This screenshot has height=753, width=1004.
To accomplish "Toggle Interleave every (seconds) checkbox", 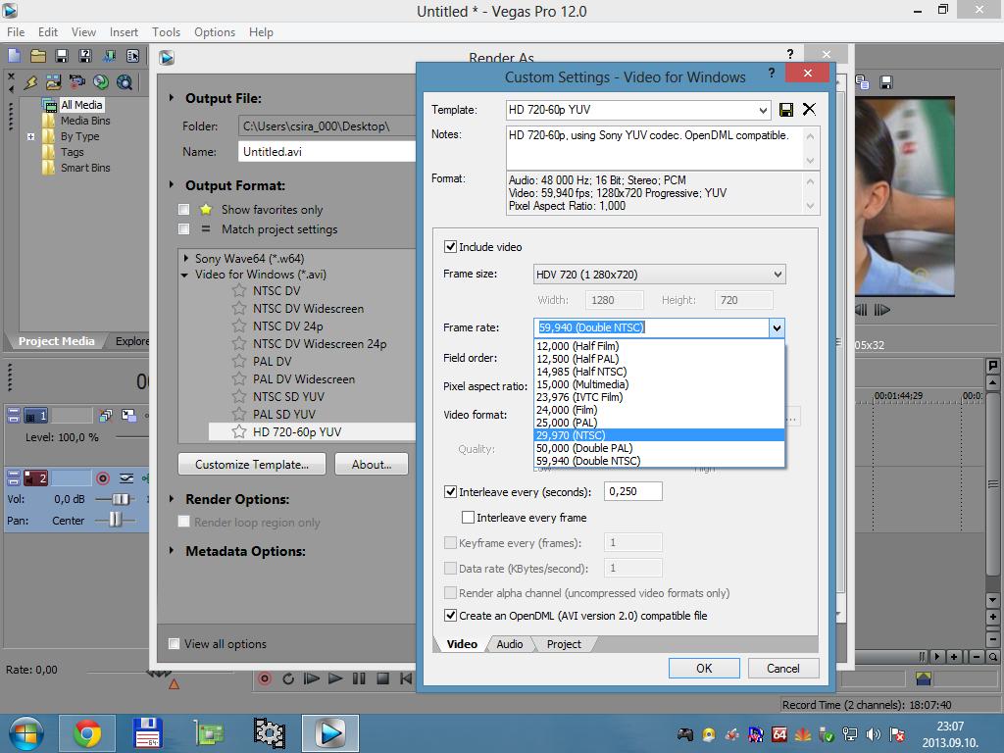I will click(x=450, y=492).
